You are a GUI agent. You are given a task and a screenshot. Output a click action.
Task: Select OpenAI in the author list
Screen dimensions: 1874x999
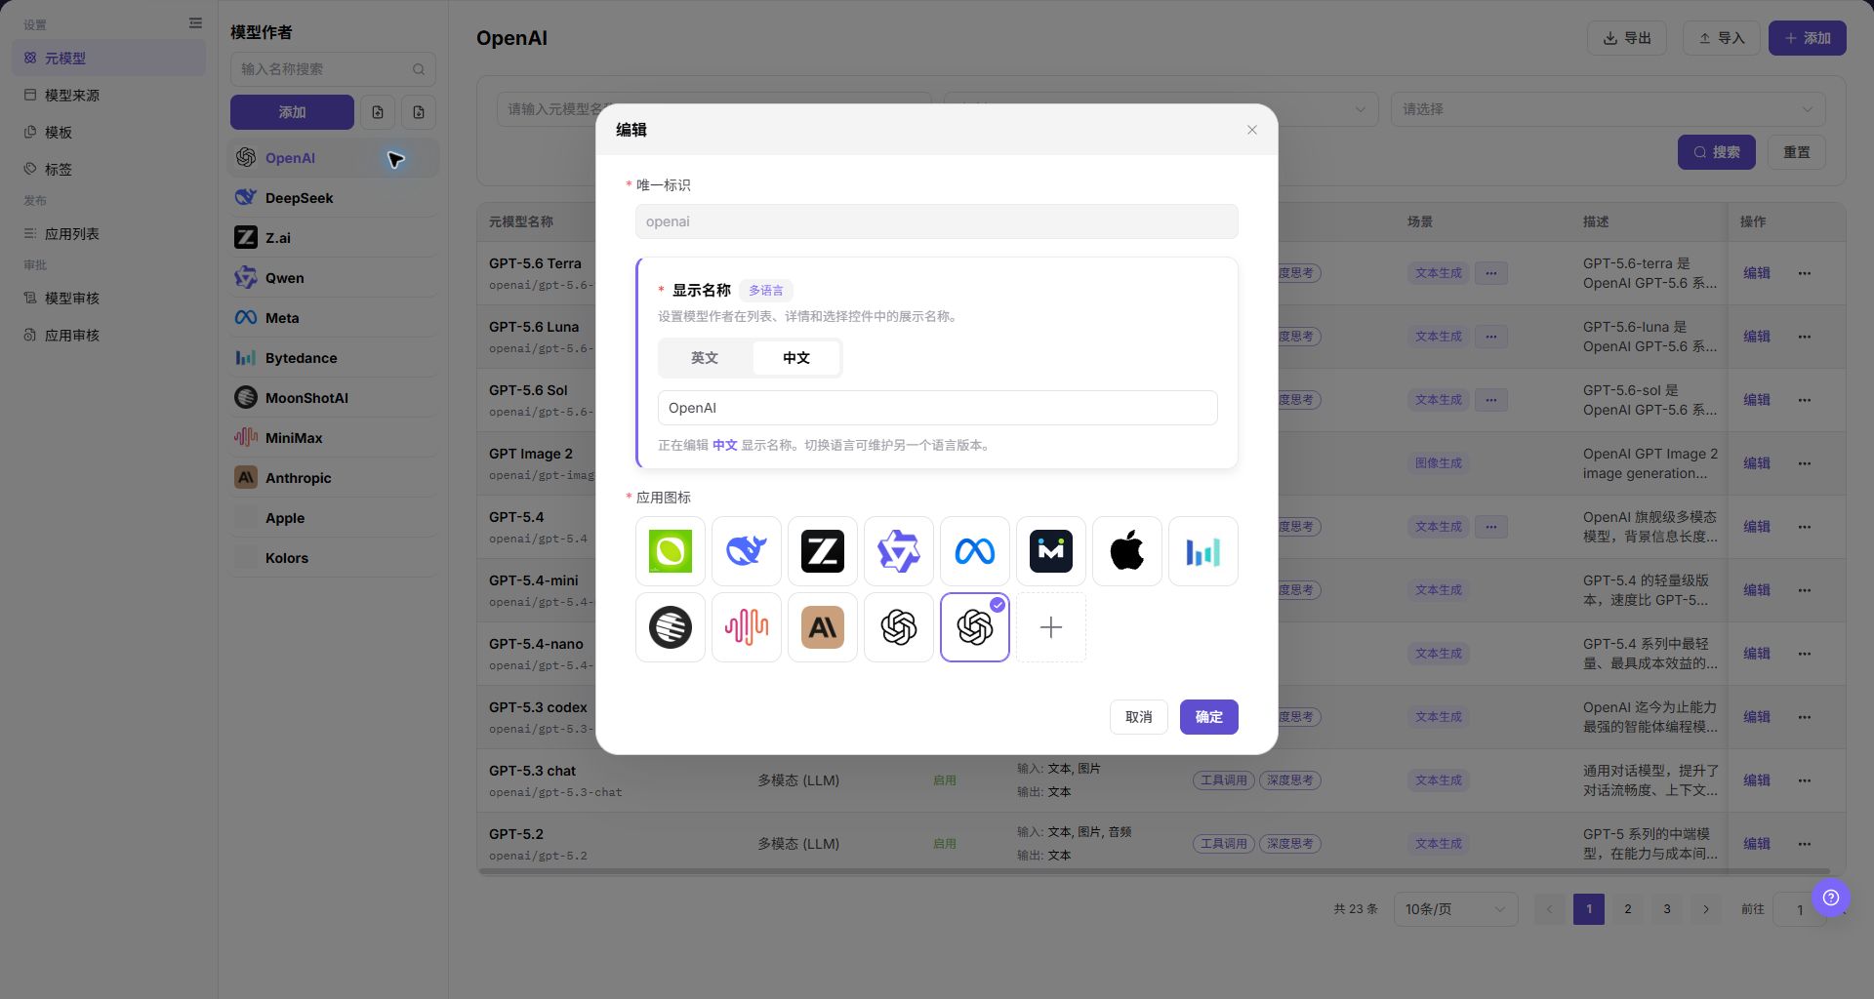[333, 158]
